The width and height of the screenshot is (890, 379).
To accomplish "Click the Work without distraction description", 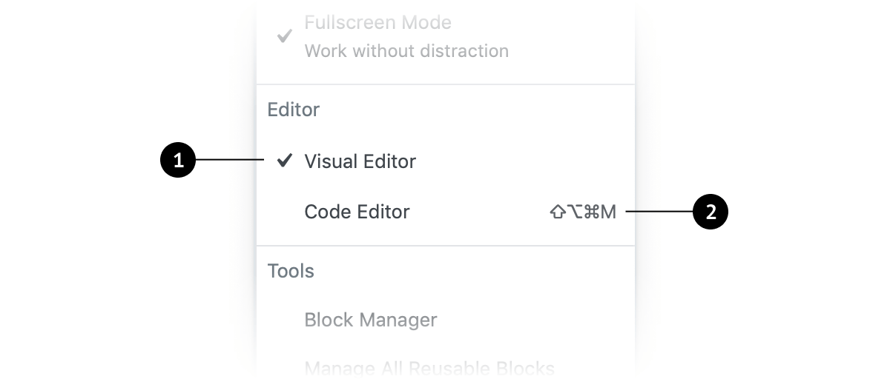I will 406,51.
